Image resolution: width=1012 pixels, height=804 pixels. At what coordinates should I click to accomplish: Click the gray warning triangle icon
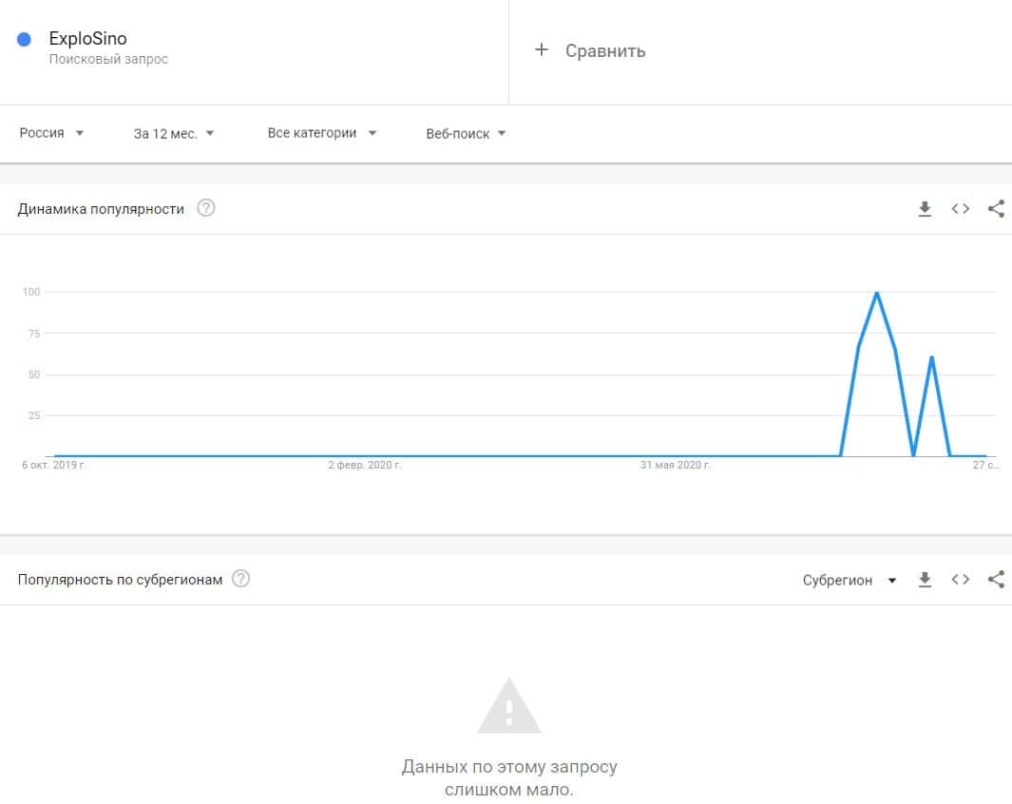[509, 706]
